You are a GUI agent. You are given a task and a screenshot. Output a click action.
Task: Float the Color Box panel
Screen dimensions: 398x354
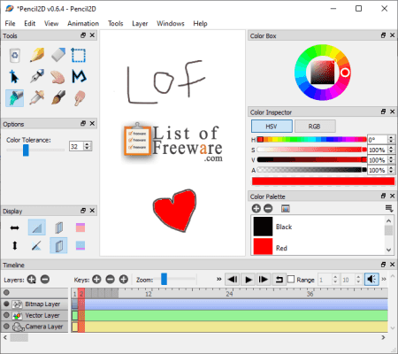[383, 35]
